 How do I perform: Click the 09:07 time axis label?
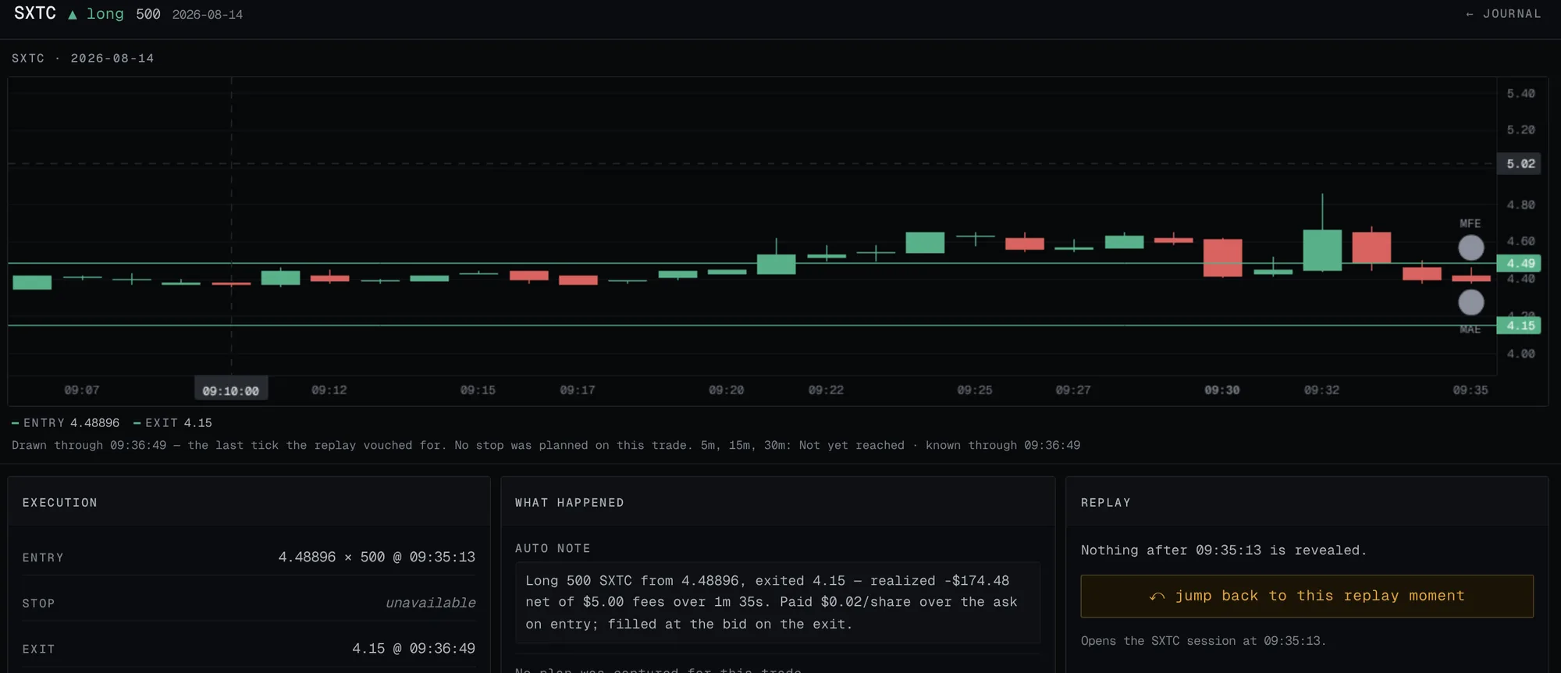(82, 390)
